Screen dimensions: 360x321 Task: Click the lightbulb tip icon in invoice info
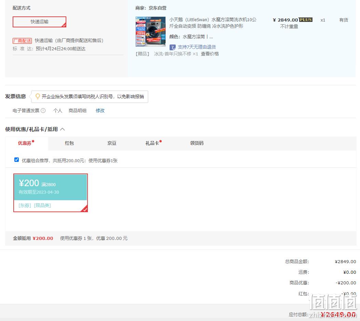[x=38, y=96]
